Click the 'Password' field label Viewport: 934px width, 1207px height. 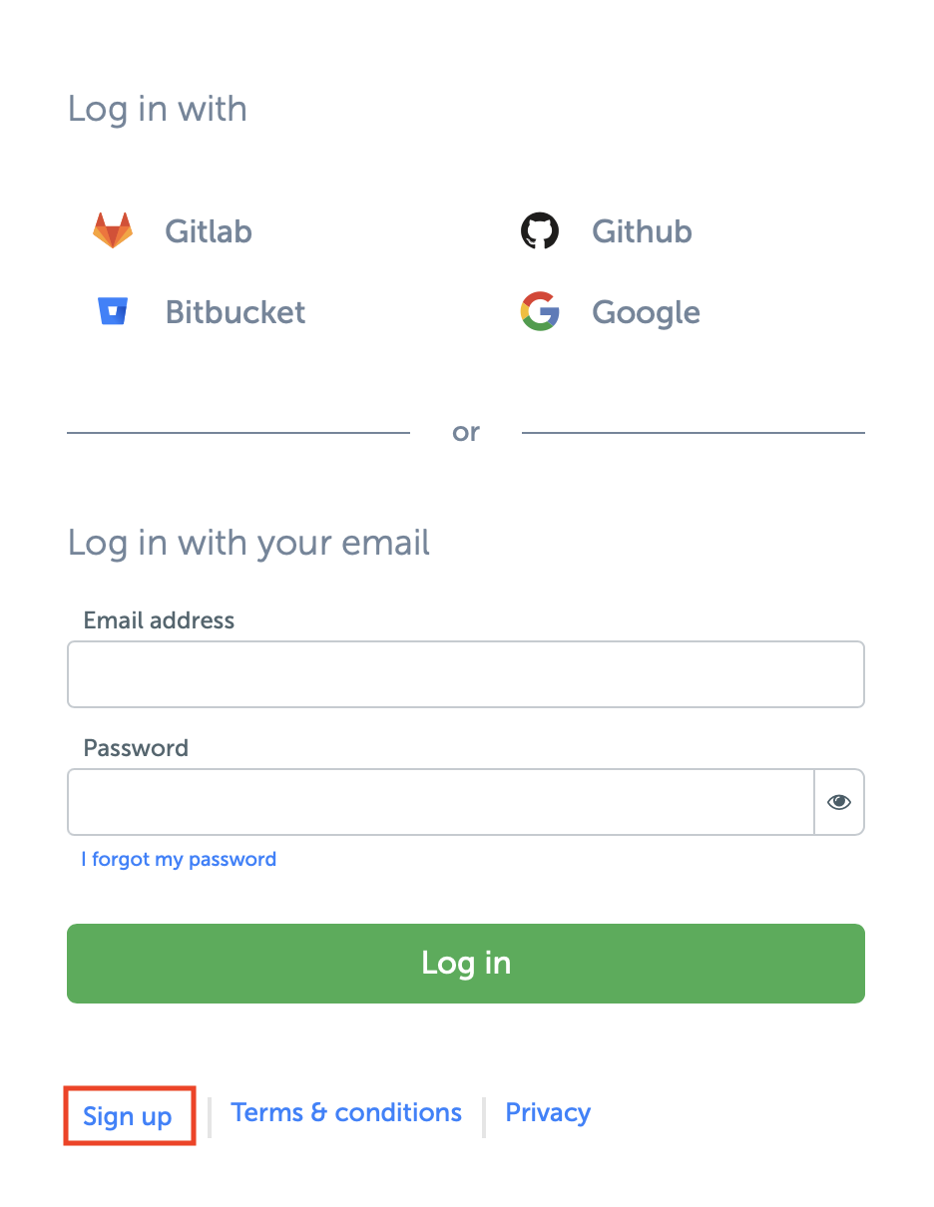click(x=136, y=748)
